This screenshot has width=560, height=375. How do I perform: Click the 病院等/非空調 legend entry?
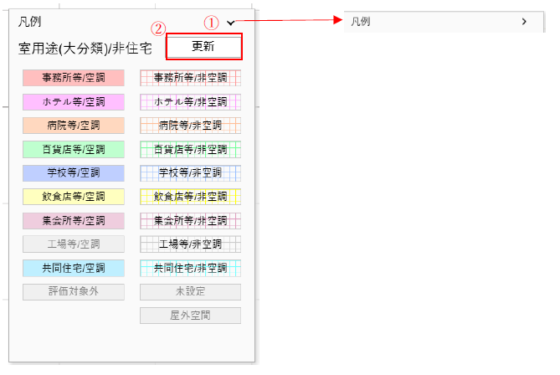[190, 126]
